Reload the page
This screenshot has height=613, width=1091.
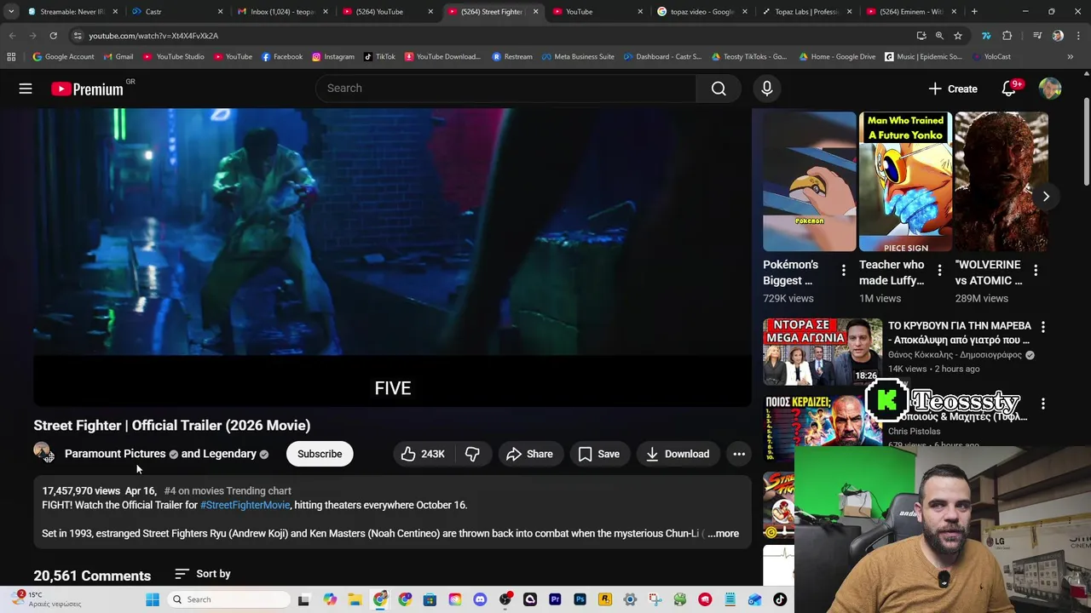53,36
